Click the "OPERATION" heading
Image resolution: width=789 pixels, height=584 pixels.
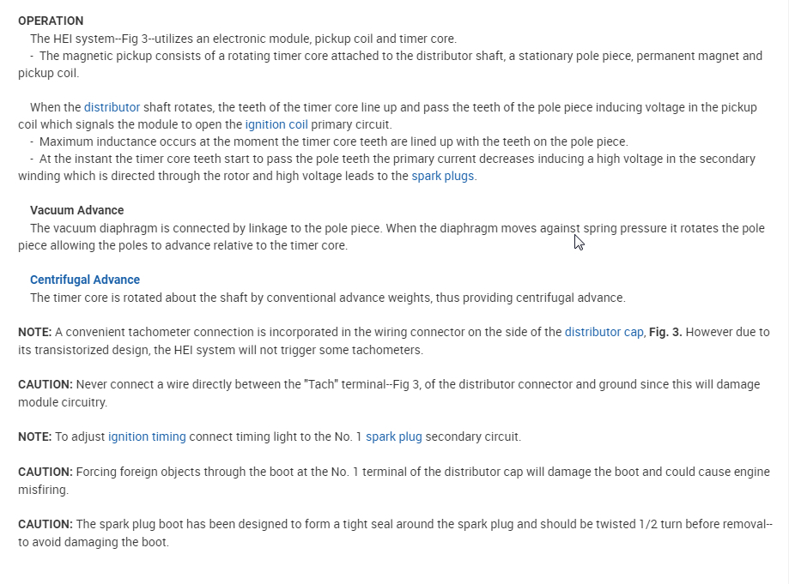(x=51, y=21)
